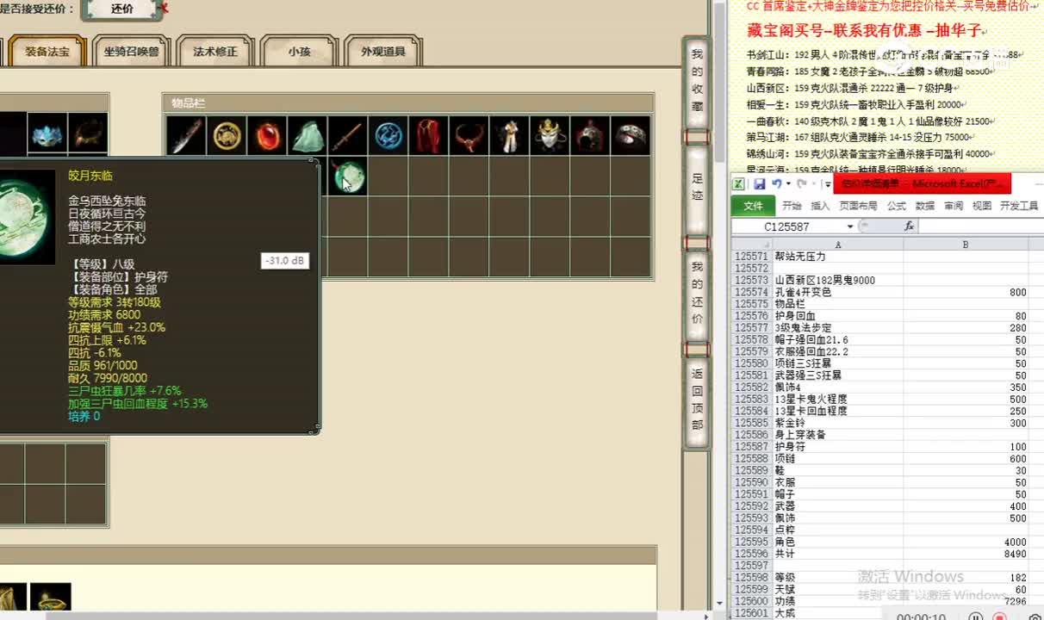
Task: Select Excel row header 125587
Action: click(751, 447)
